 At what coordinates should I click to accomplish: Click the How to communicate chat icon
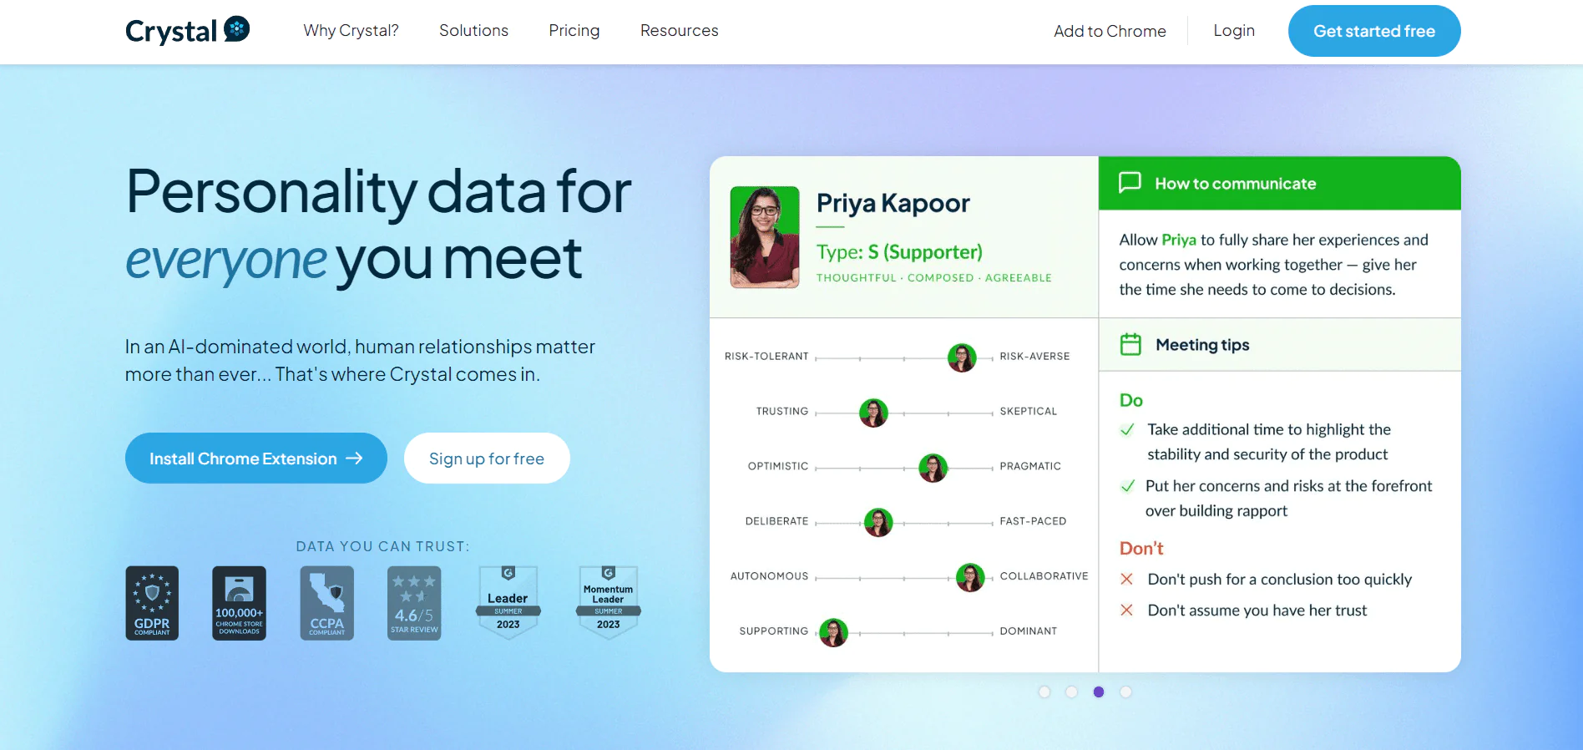pyautogui.click(x=1130, y=182)
